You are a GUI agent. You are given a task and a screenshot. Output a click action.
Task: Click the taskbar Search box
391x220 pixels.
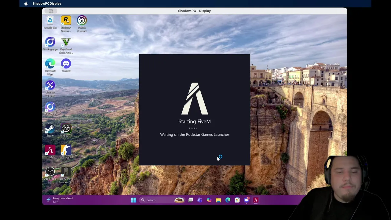point(162,200)
